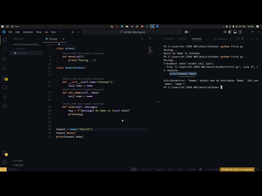Image resolution: width=262 pixels, height=196 pixels.
Task: Click the editor minimap preview
Action: [x=151, y=50]
